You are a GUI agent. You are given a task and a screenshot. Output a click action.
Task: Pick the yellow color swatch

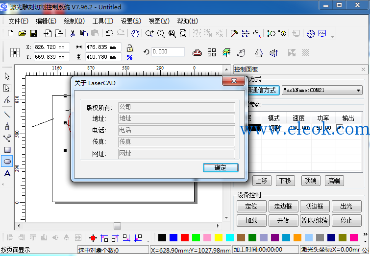(219, 237)
